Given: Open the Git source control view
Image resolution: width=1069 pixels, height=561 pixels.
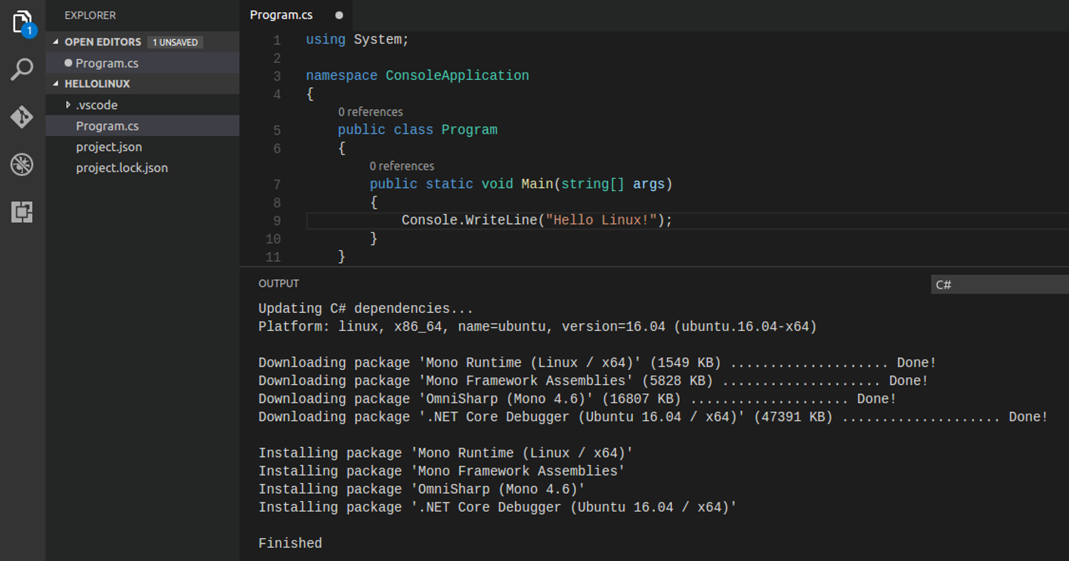Looking at the screenshot, I should [22, 116].
